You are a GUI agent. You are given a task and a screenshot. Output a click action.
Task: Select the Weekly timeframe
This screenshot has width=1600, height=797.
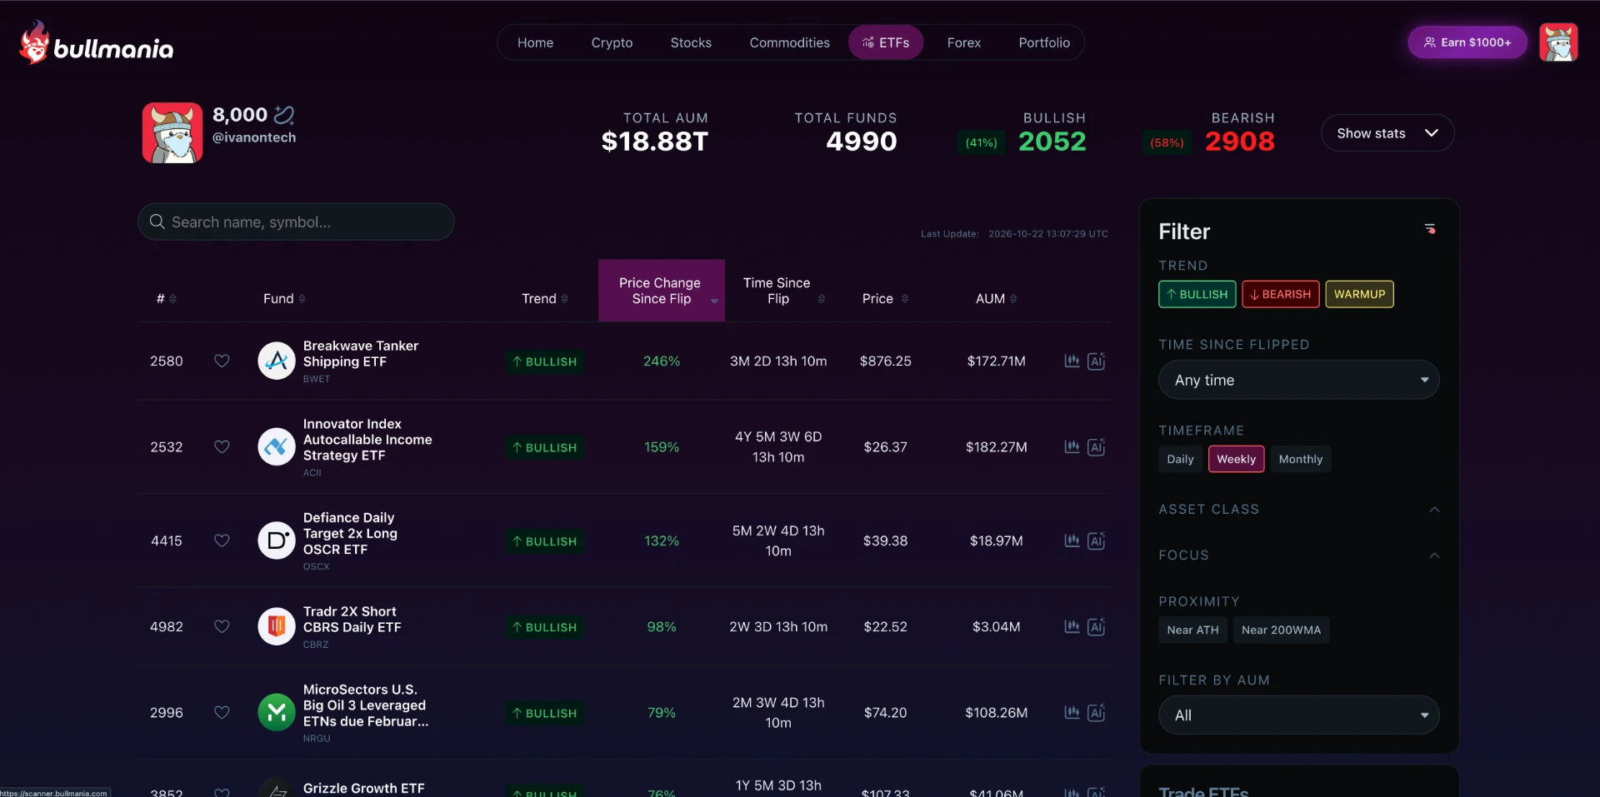point(1236,459)
